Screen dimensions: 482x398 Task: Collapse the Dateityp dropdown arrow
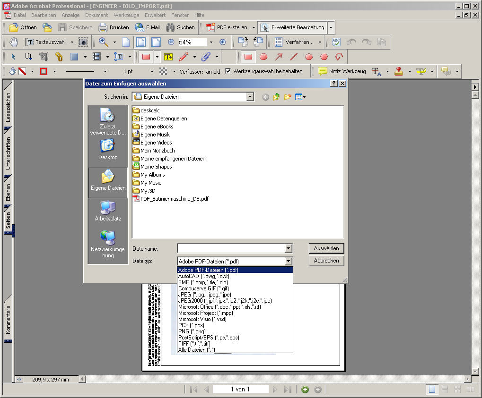288,261
